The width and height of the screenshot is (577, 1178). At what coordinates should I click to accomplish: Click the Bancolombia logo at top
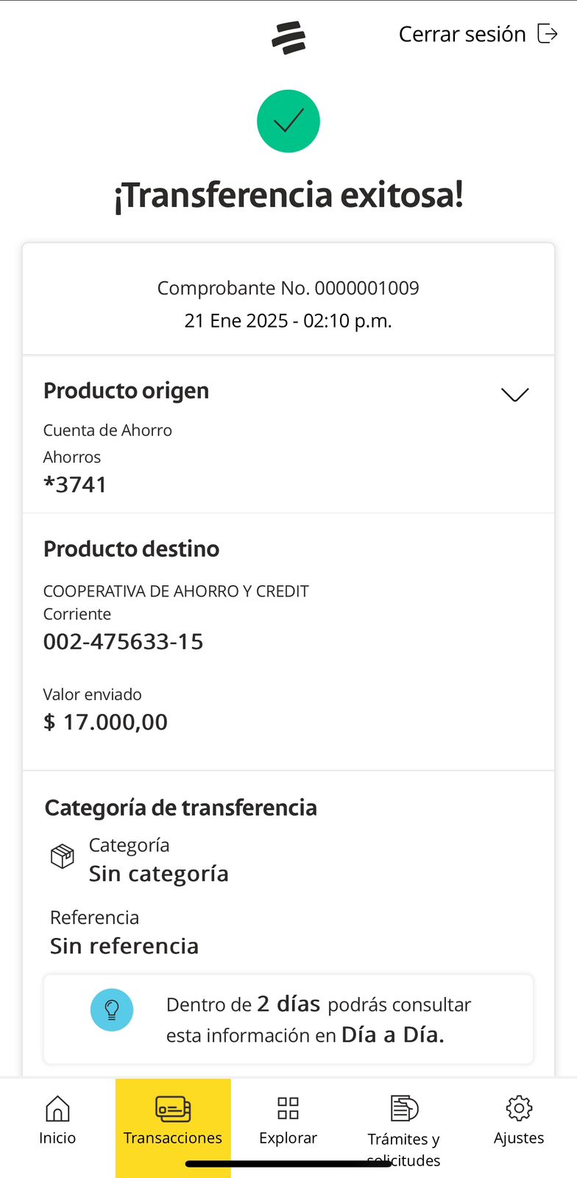pos(288,38)
